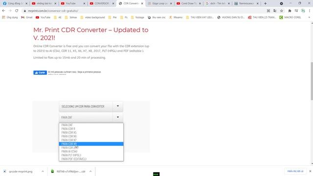Bookmark this page with star icon
The height and width of the screenshot is (176, 313).
click(282, 11)
